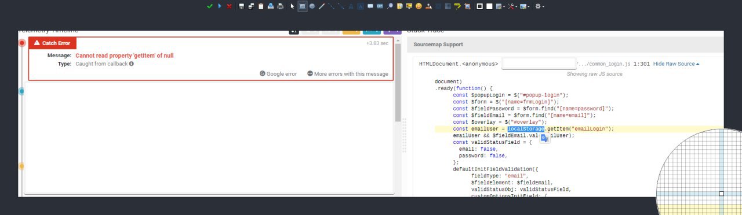Select the rectangle drawing tool
This screenshot has width=742, height=215.
tap(303, 6)
